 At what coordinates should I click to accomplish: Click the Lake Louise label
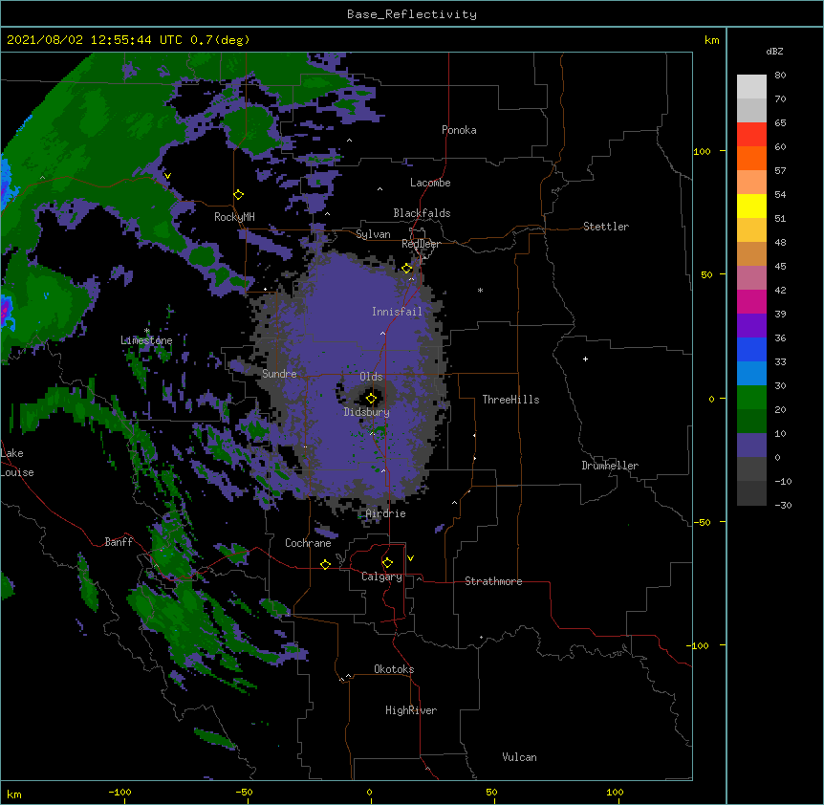tap(17, 463)
